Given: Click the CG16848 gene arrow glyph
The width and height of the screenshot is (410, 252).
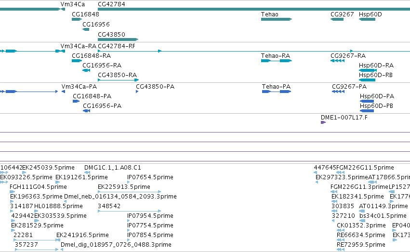Looking at the screenshot, I should pos(77,19).
